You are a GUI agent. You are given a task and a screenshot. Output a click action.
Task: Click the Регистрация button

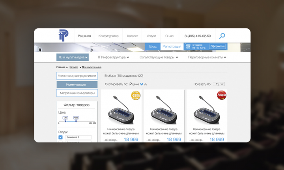pos(172,47)
